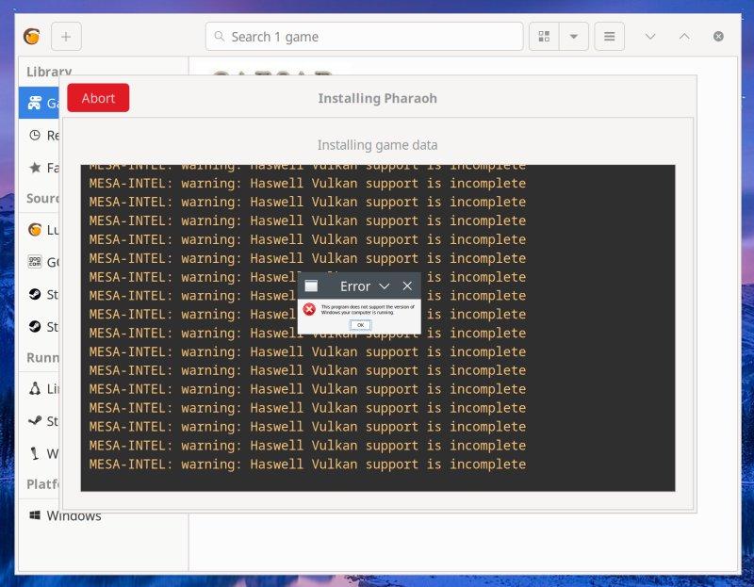
Task: Show Favorites in the sidebar
Action: (x=55, y=168)
